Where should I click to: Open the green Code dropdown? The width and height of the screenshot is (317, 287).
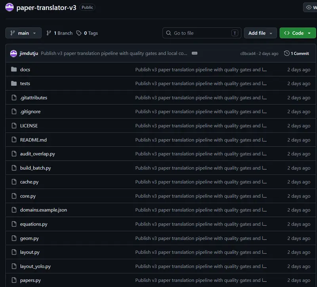[x=298, y=33]
